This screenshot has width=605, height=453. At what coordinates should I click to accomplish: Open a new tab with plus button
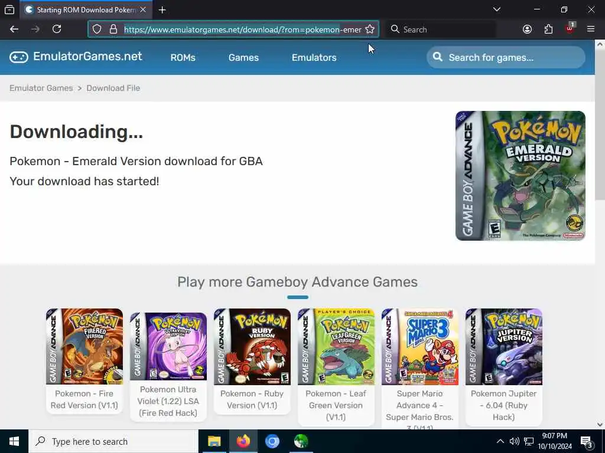(162, 10)
